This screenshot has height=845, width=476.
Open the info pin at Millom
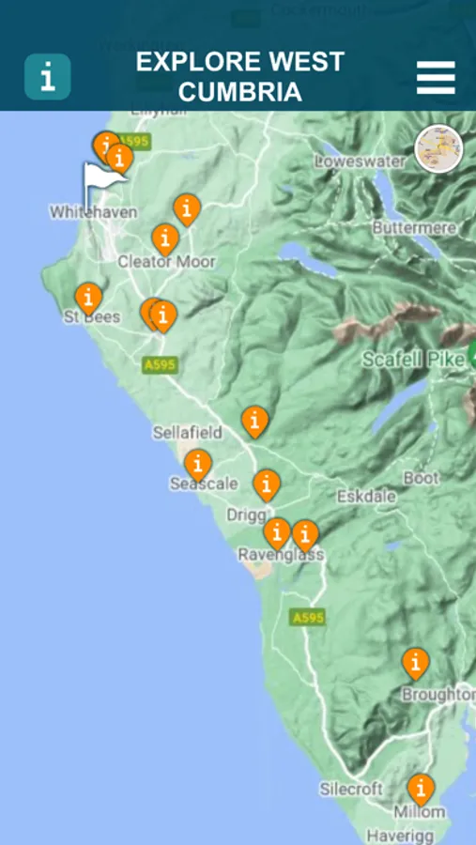[421, 790]
